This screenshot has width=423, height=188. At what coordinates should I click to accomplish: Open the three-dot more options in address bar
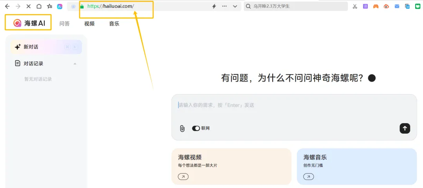point(224,7)
